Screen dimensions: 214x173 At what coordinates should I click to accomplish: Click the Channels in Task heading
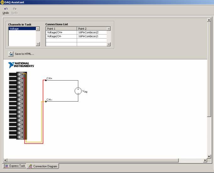click(x=20, y=24)
